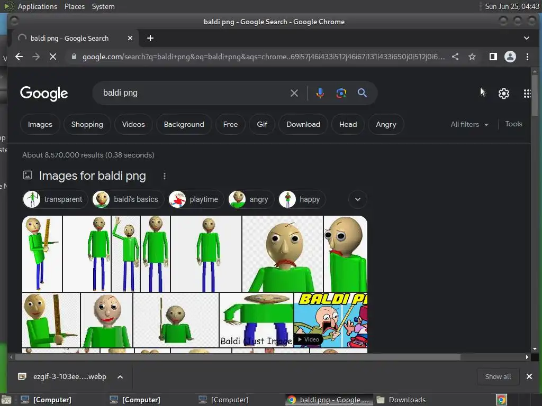Open the Google apps grid

click(x=527, y=94)
